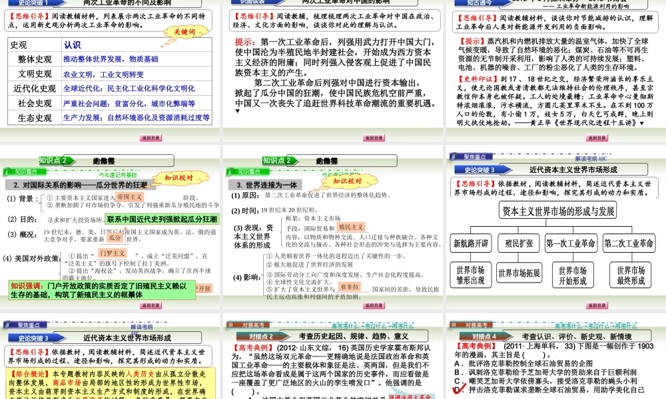666x399 pixels.
Task: Click the 资本主义世界市场的形成与发展 box
Action: click(x=557, y=211)
